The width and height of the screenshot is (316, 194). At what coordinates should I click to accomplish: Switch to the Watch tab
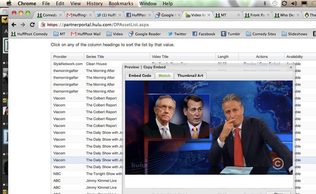[164, 75]
